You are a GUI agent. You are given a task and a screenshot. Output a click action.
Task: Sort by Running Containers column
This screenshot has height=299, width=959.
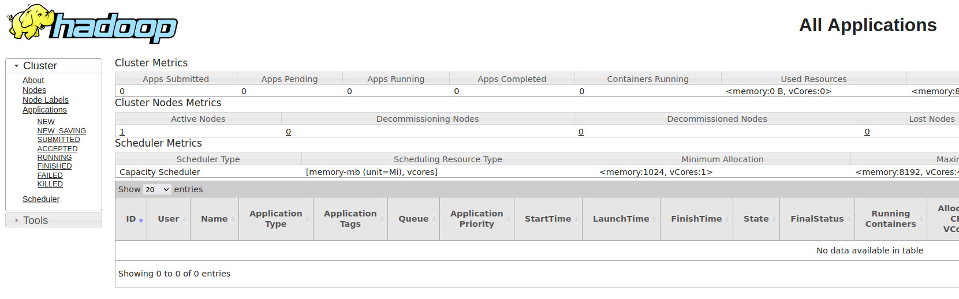point(890,219)
